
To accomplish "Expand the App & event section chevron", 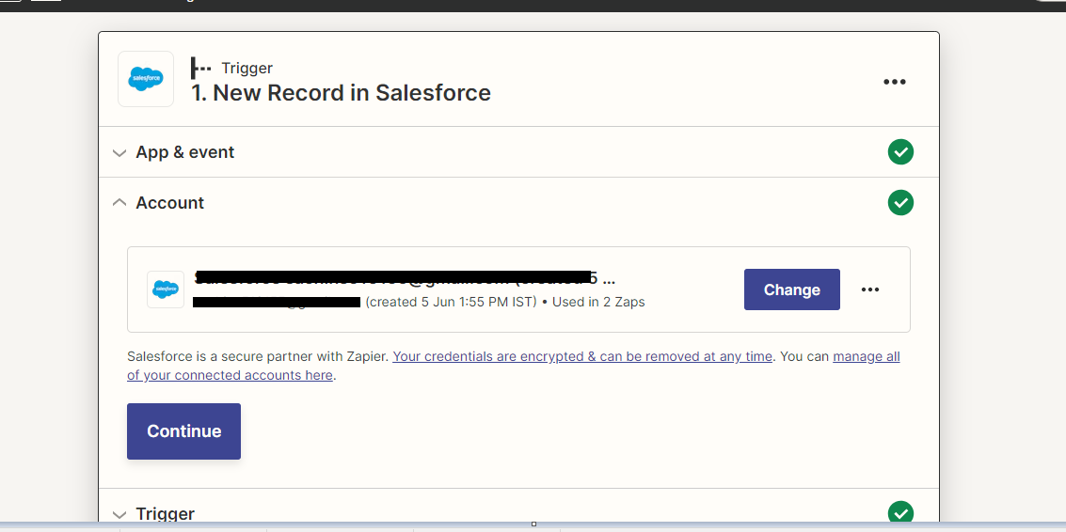I will tap(119, 152).
